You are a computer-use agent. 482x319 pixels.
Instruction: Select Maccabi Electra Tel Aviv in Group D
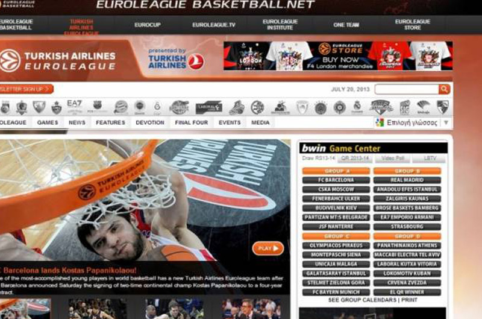[x=407, y=254]
